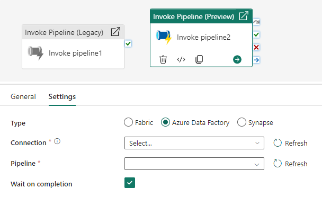
Task: Select the Invoke Pipeline (Legacy) header
Action: pos(73,32)
